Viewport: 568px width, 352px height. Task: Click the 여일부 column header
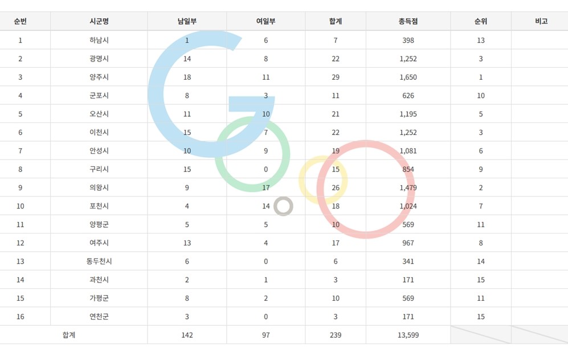coord(265,22)
